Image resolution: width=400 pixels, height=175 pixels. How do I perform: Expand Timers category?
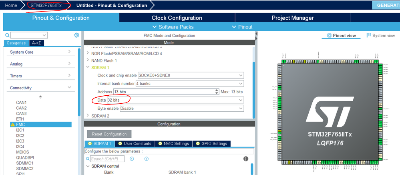[40, 76]
